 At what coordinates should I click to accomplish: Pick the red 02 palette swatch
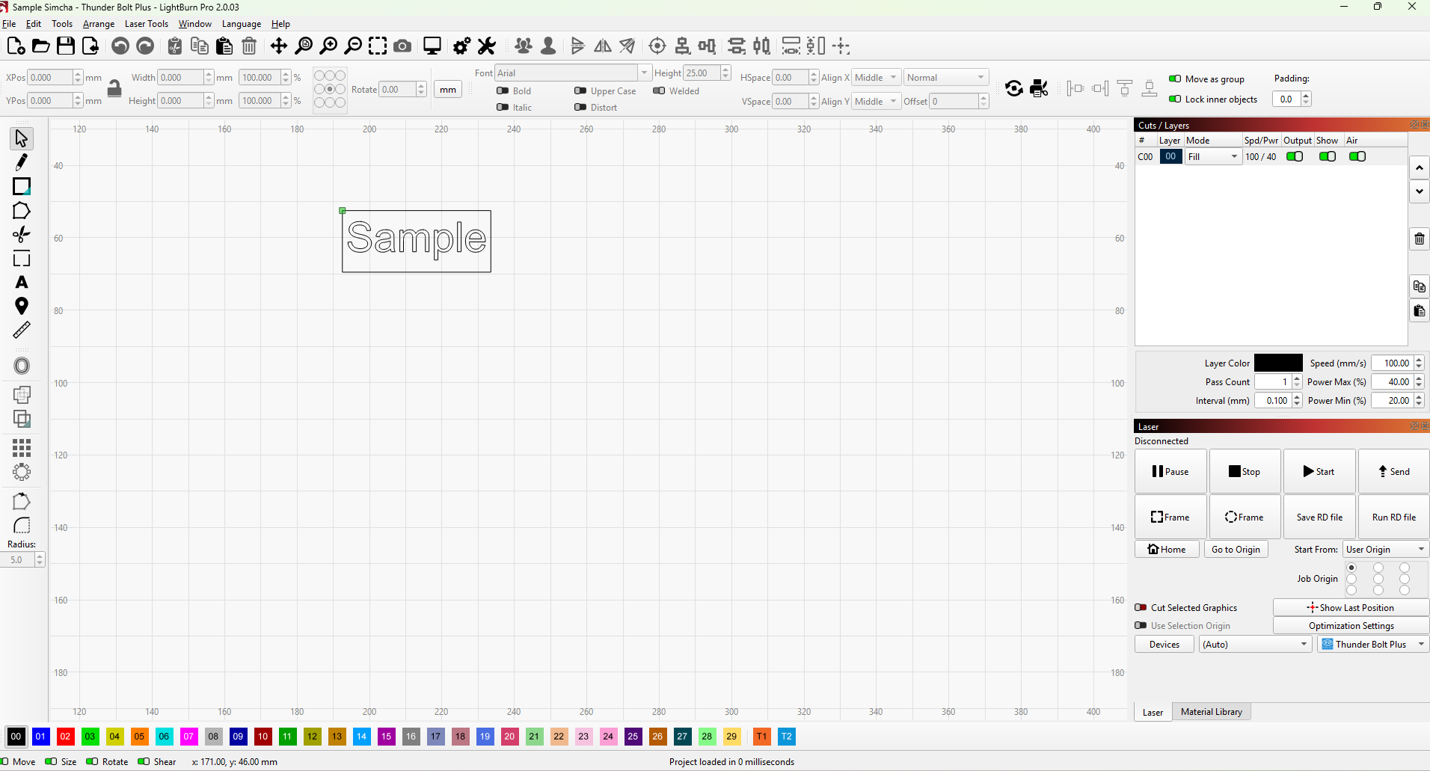[x=65, y=737]
